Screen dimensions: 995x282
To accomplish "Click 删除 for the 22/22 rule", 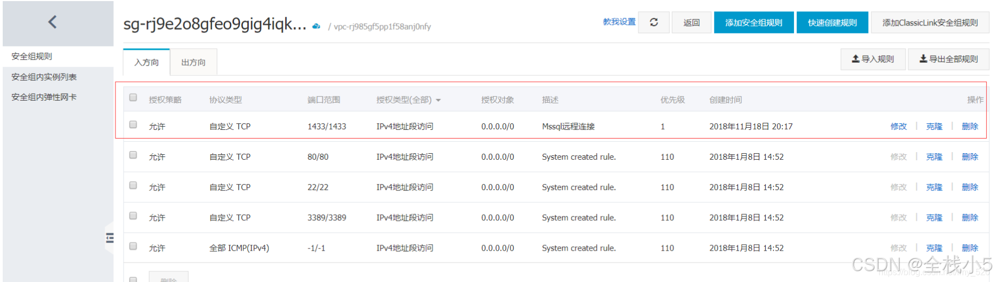I will click(970, 187).
